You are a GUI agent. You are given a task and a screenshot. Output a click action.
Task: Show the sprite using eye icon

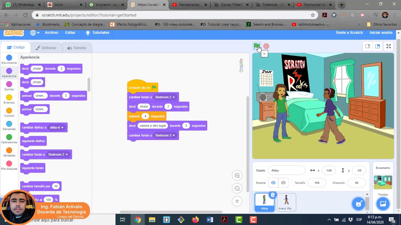[x=273, y=183]
